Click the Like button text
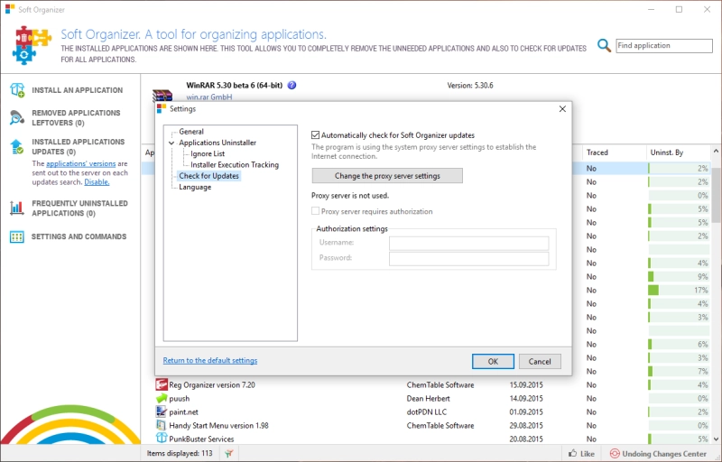Viewport: 722px width, 462px height. [587, 454]
